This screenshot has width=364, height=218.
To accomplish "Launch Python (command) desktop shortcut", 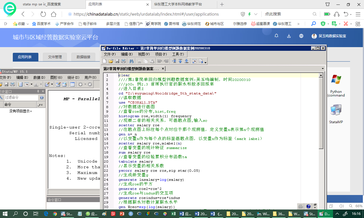I will click(x=336, y=86).
